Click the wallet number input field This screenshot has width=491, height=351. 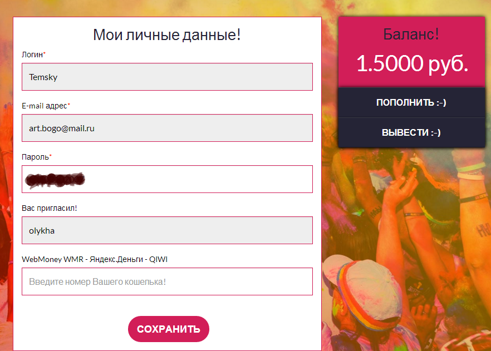pyautogui.click(x=167, y=281)
